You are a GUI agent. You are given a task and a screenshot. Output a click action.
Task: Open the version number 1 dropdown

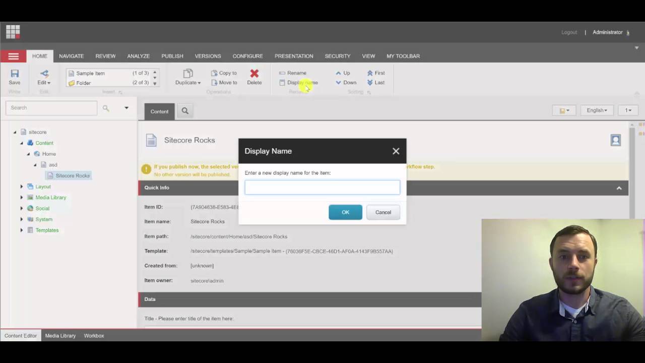(x=628, y=110)
